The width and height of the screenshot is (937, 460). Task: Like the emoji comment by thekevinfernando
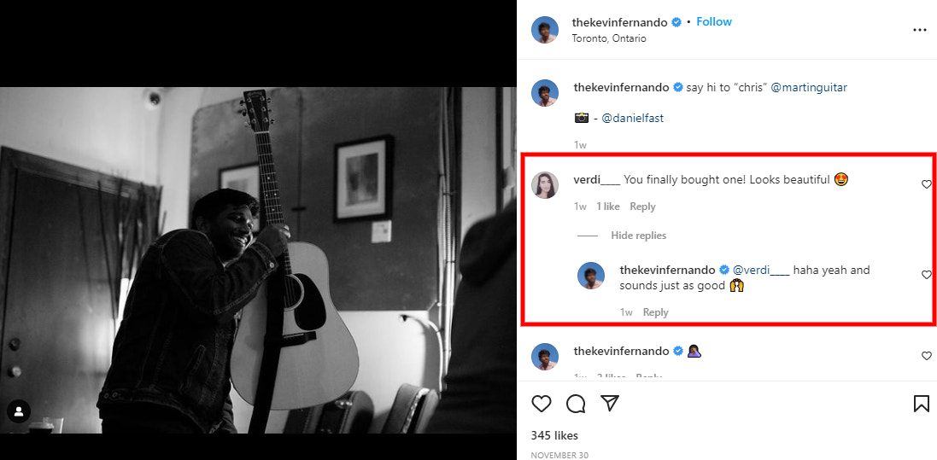pos(927,356)
